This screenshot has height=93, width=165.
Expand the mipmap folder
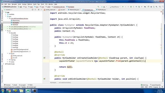coord(7,60)
